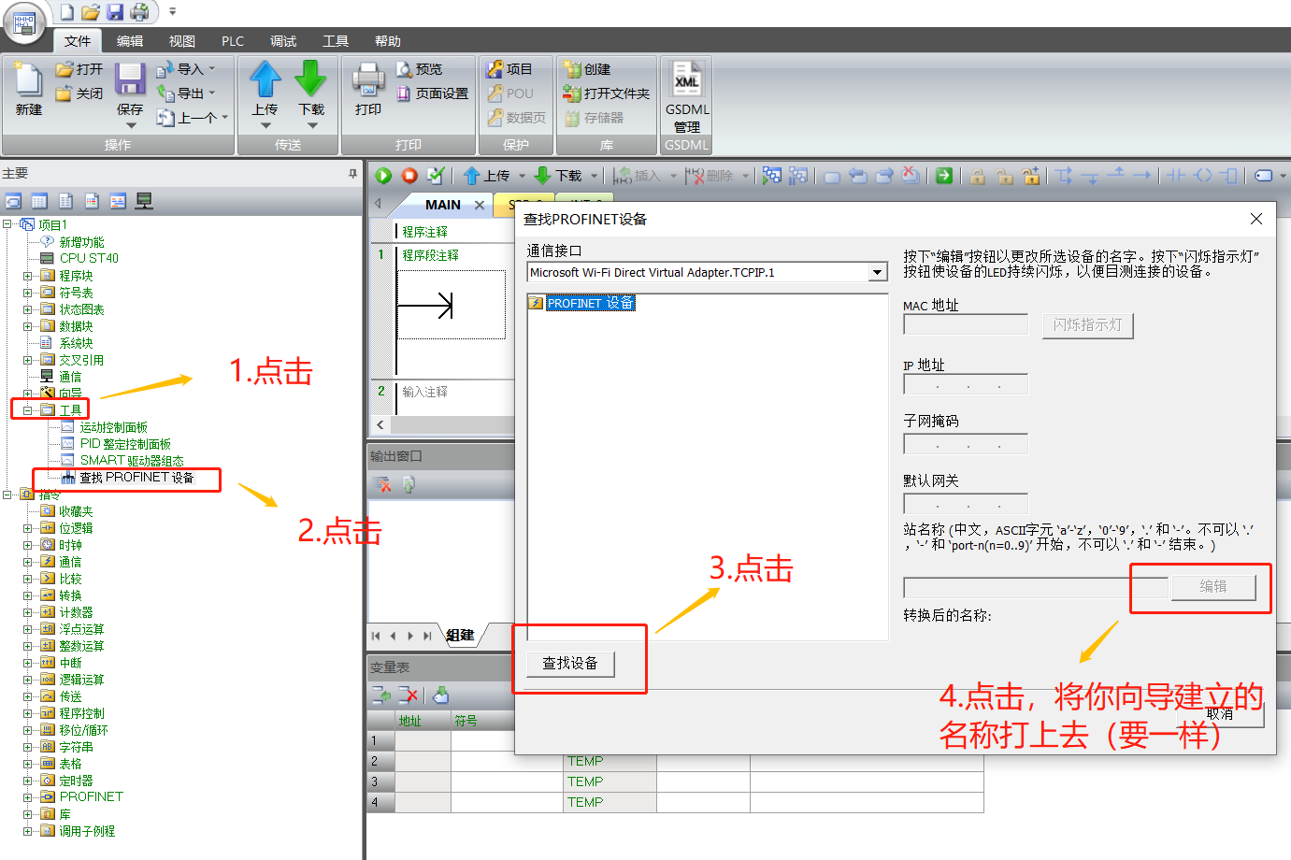Close the MAIN tab with its X
This screenshot has height=860, width=1291.
click(x=480, y=205)
